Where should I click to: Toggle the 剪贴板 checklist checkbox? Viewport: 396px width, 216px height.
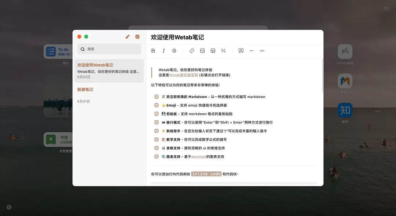tap(157, 114)
